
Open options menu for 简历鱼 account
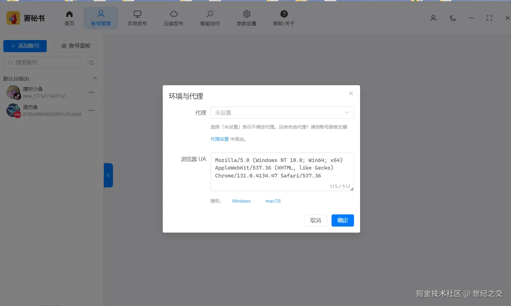click(91, 110)
